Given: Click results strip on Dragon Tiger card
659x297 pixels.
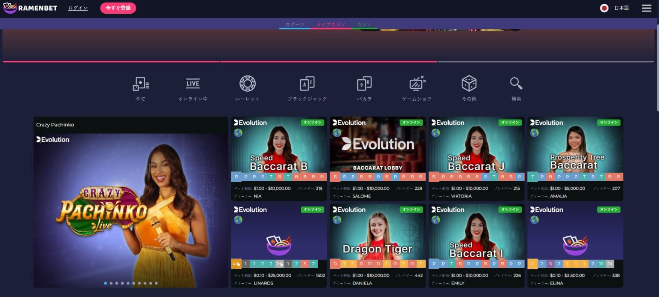Looking at the screenshot, I should point(378,264).
